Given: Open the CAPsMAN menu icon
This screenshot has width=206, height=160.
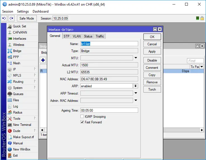Looking at the screenshot, I should click(10, 32).
